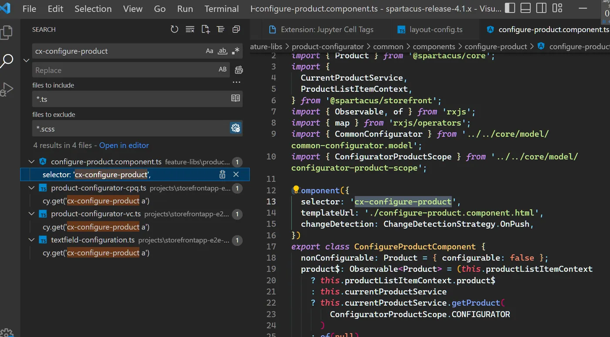Toggle Search Only in Open Editors
610x337 pixels.
pos(236,98)
